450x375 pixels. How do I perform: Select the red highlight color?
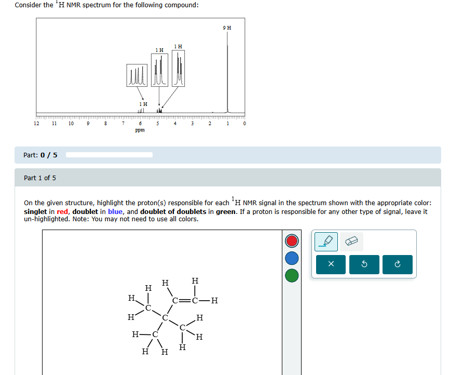[x=291, y=240]
